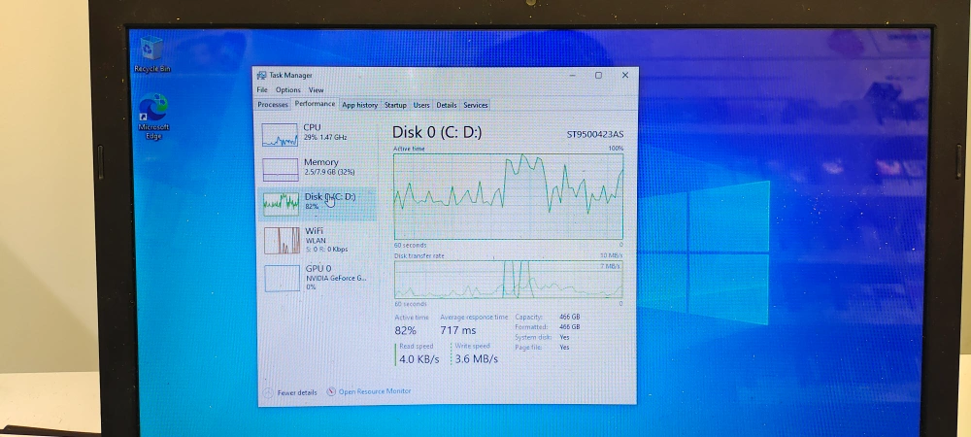Click the Open Resource Monitor link
This screenshot has width=971, height=437.
point(374,391)
